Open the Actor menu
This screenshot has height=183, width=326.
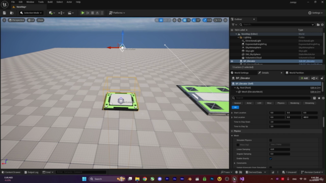[69, 2]
